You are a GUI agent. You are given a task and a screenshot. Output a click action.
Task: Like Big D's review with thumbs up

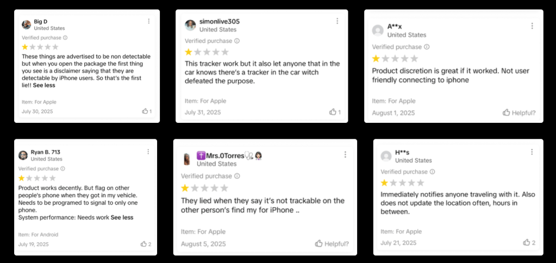[x=145, y=111]
